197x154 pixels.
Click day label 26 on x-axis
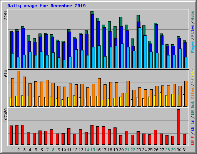coord(156,150)
